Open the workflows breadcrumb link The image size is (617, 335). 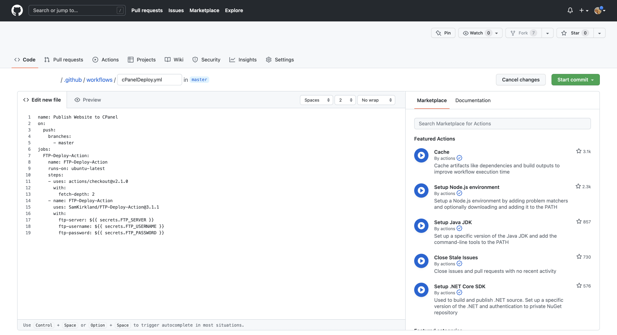coord(99,80)
